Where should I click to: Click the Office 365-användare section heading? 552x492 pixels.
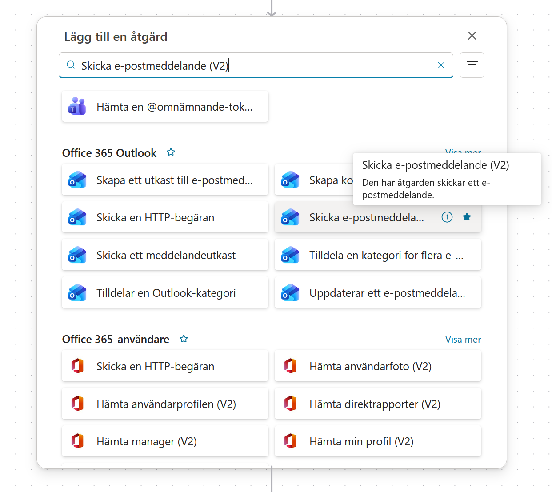[x=116, y=339]
